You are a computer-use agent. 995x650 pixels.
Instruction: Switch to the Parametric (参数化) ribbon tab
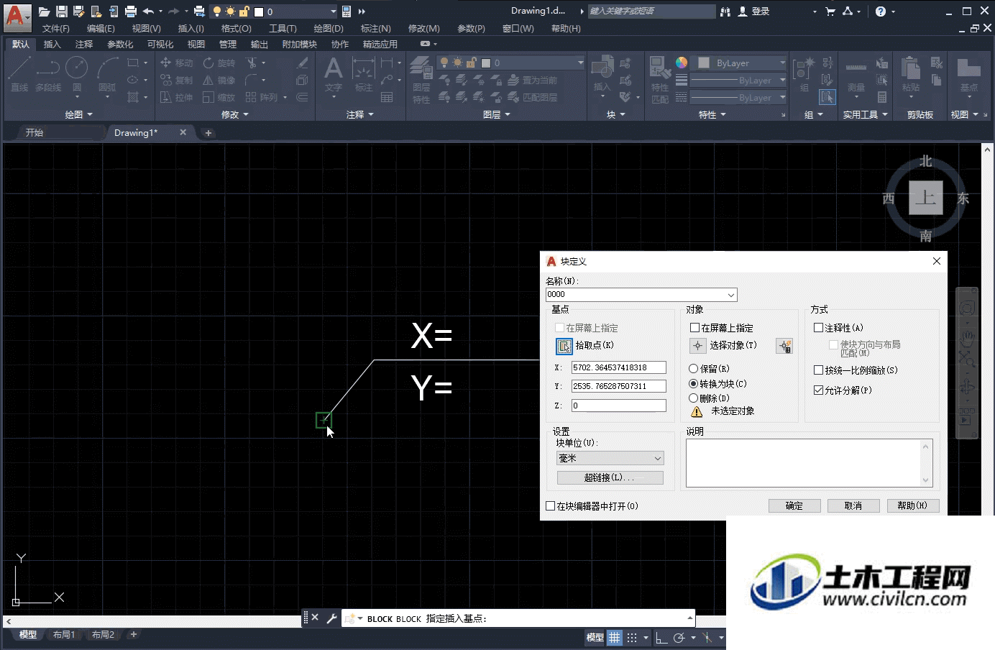[x=120, y=45]
